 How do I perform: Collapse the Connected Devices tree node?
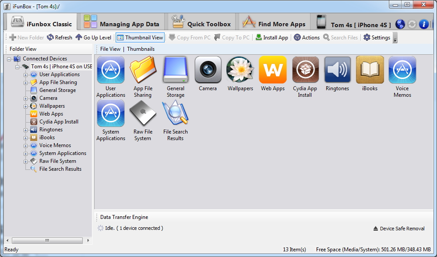point(10,59)
